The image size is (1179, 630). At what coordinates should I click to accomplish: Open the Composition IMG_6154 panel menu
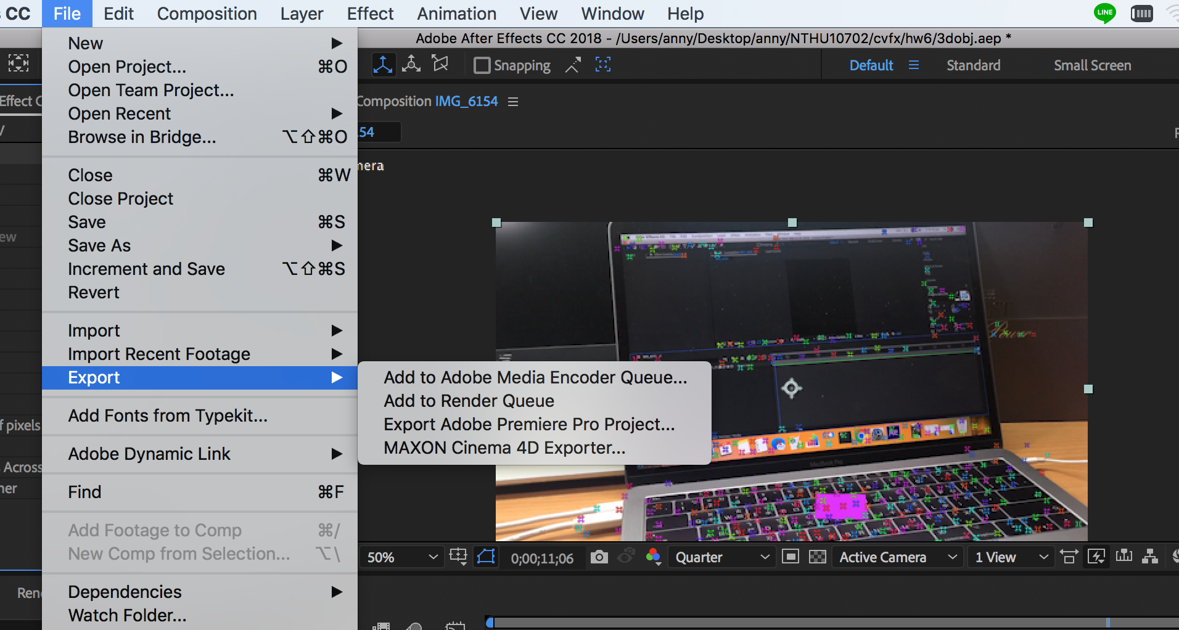[x=513, y=102]
